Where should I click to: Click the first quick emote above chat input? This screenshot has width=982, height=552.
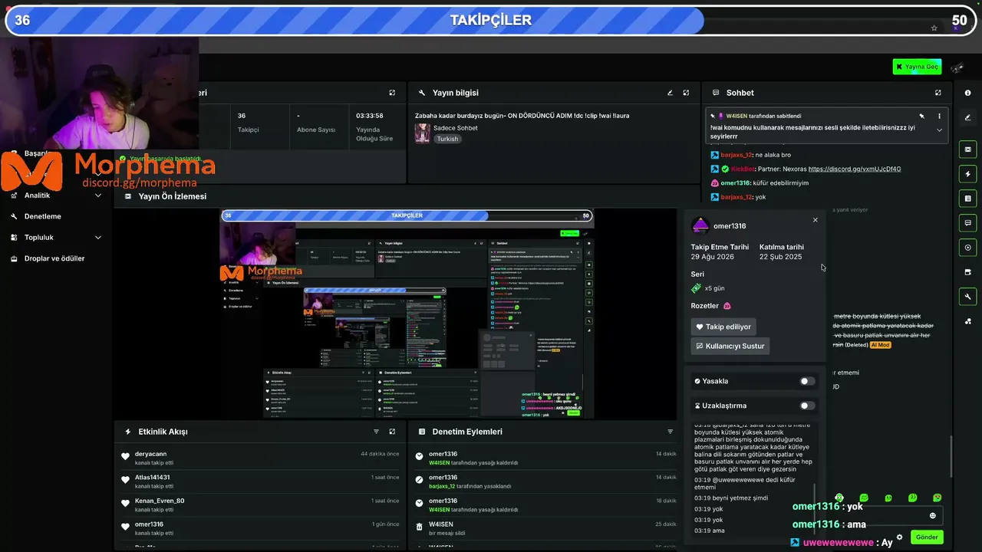coord(839,498)
